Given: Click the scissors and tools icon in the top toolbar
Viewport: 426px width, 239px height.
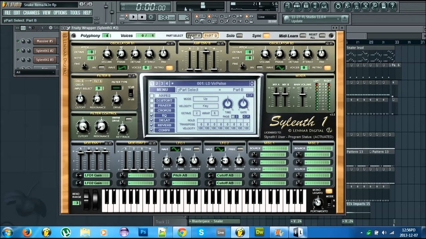Looking at the screenshot, I should tap(365, 6).
